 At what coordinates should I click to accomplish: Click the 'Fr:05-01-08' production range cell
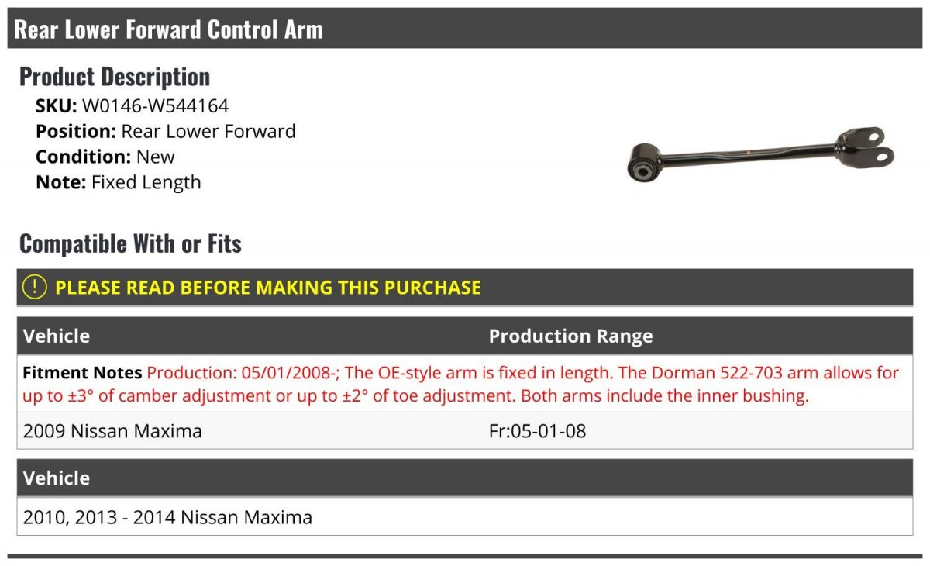[x=537, y=431]
